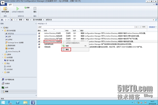Open workspace options arrow below navigation
Viewport: 158px width, 105px height.
(36, 95)
